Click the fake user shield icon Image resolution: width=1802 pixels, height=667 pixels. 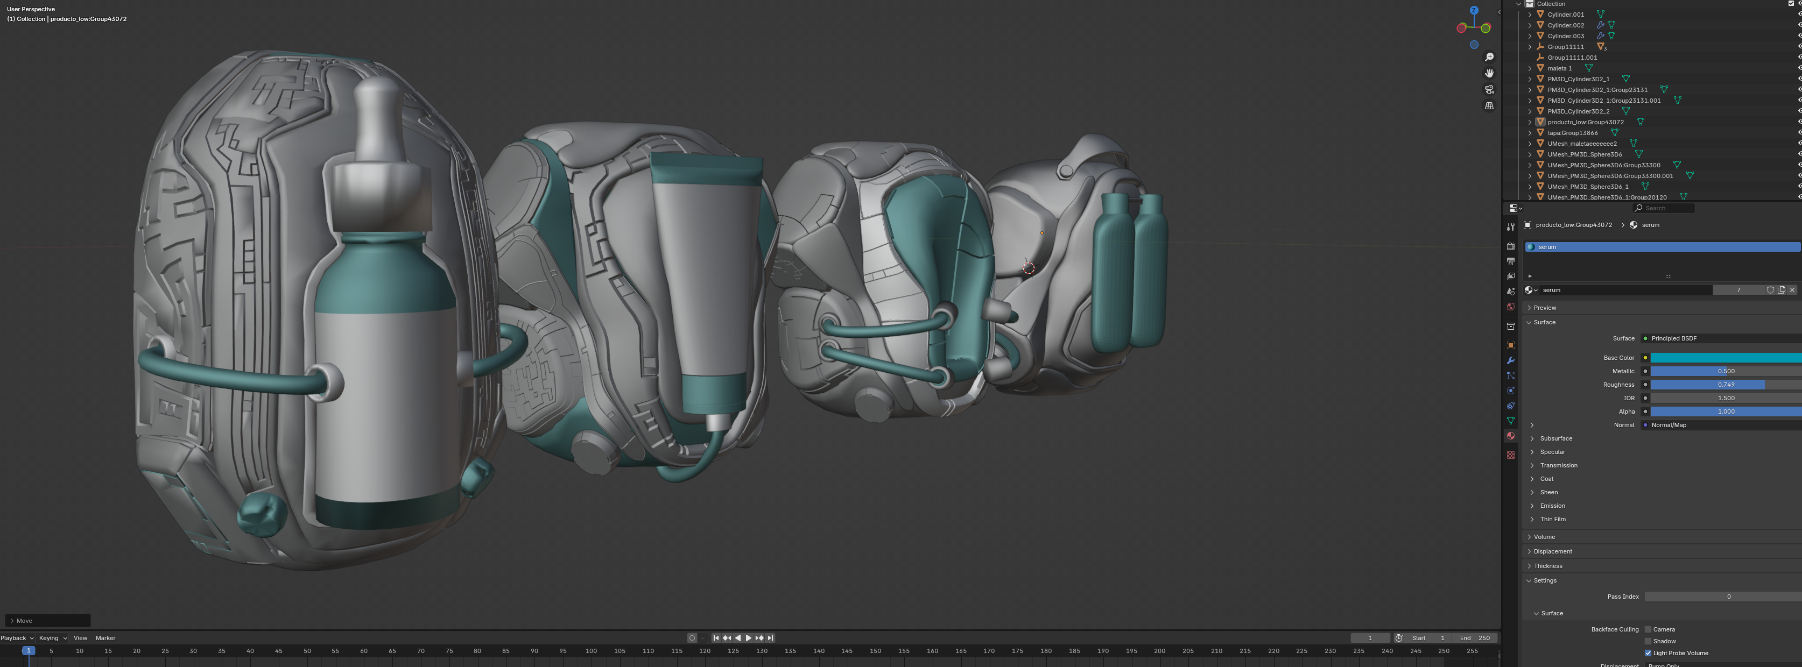click(1770, 290)
